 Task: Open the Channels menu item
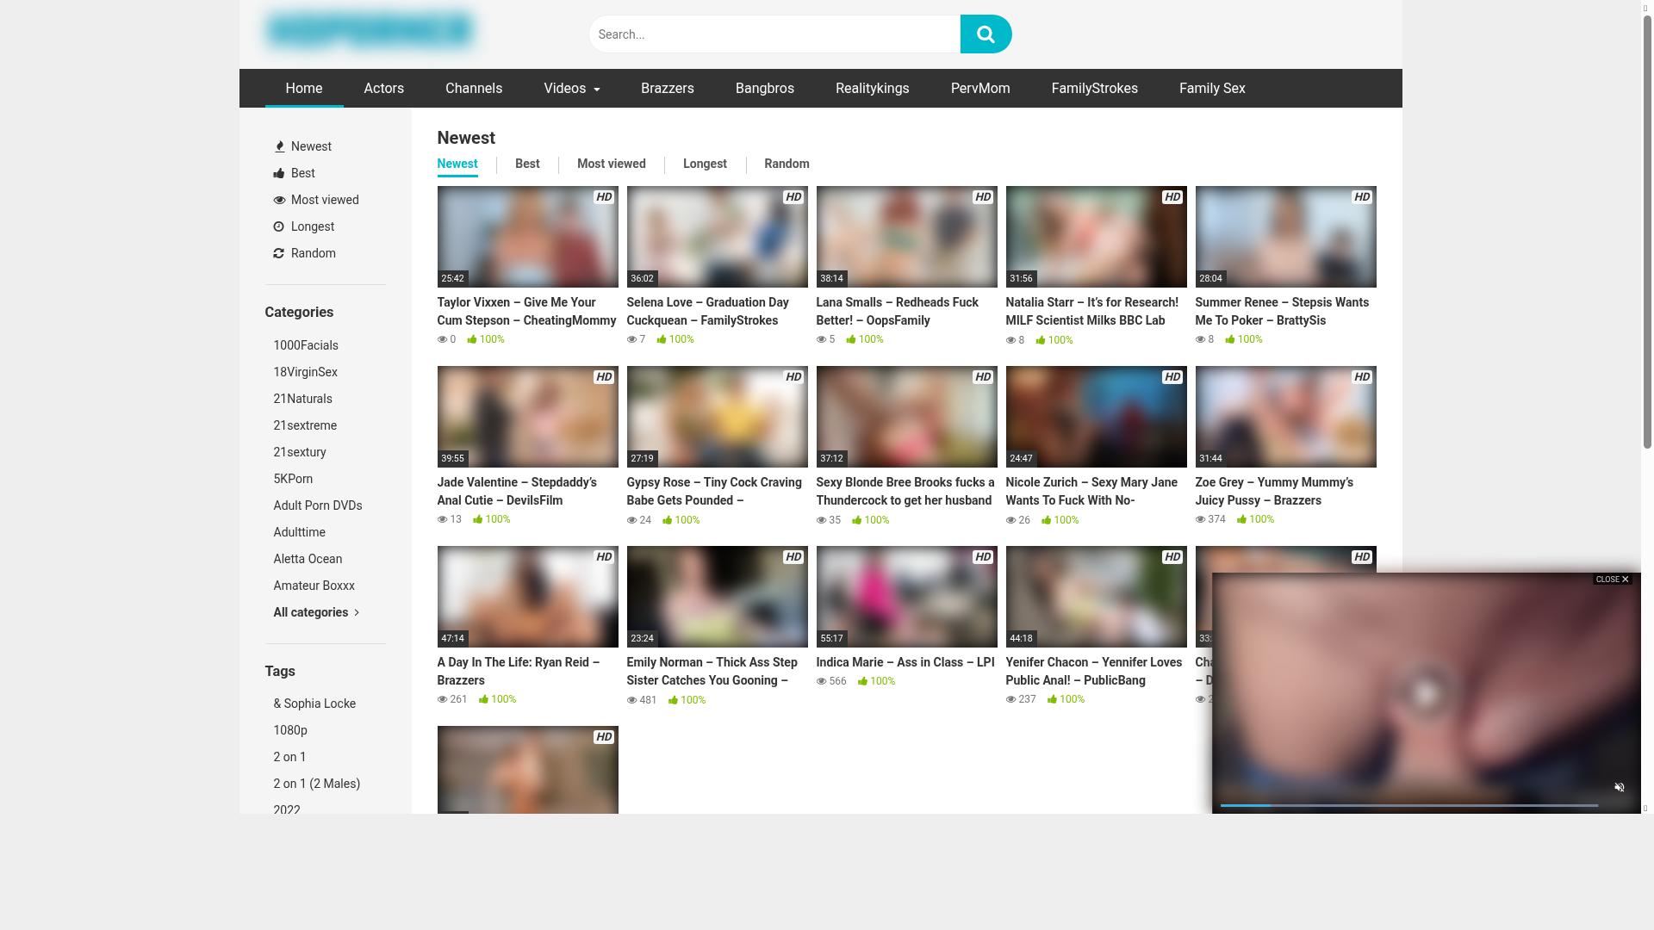474,89
